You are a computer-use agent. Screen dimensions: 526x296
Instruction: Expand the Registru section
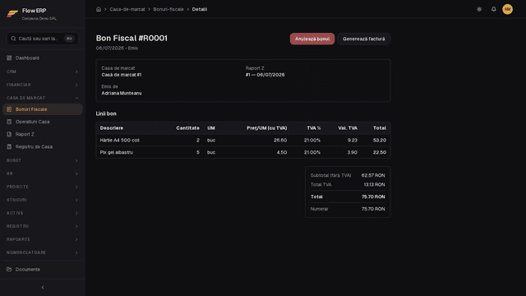click(x=43, y=226)
